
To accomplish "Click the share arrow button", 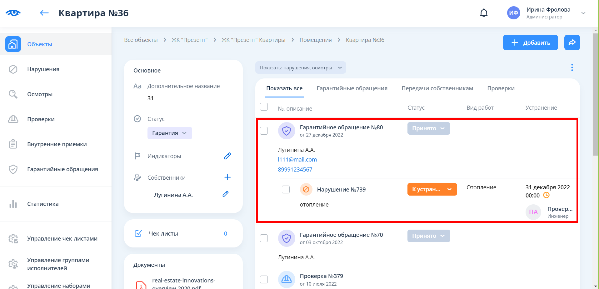I will (x=572, y=42).
